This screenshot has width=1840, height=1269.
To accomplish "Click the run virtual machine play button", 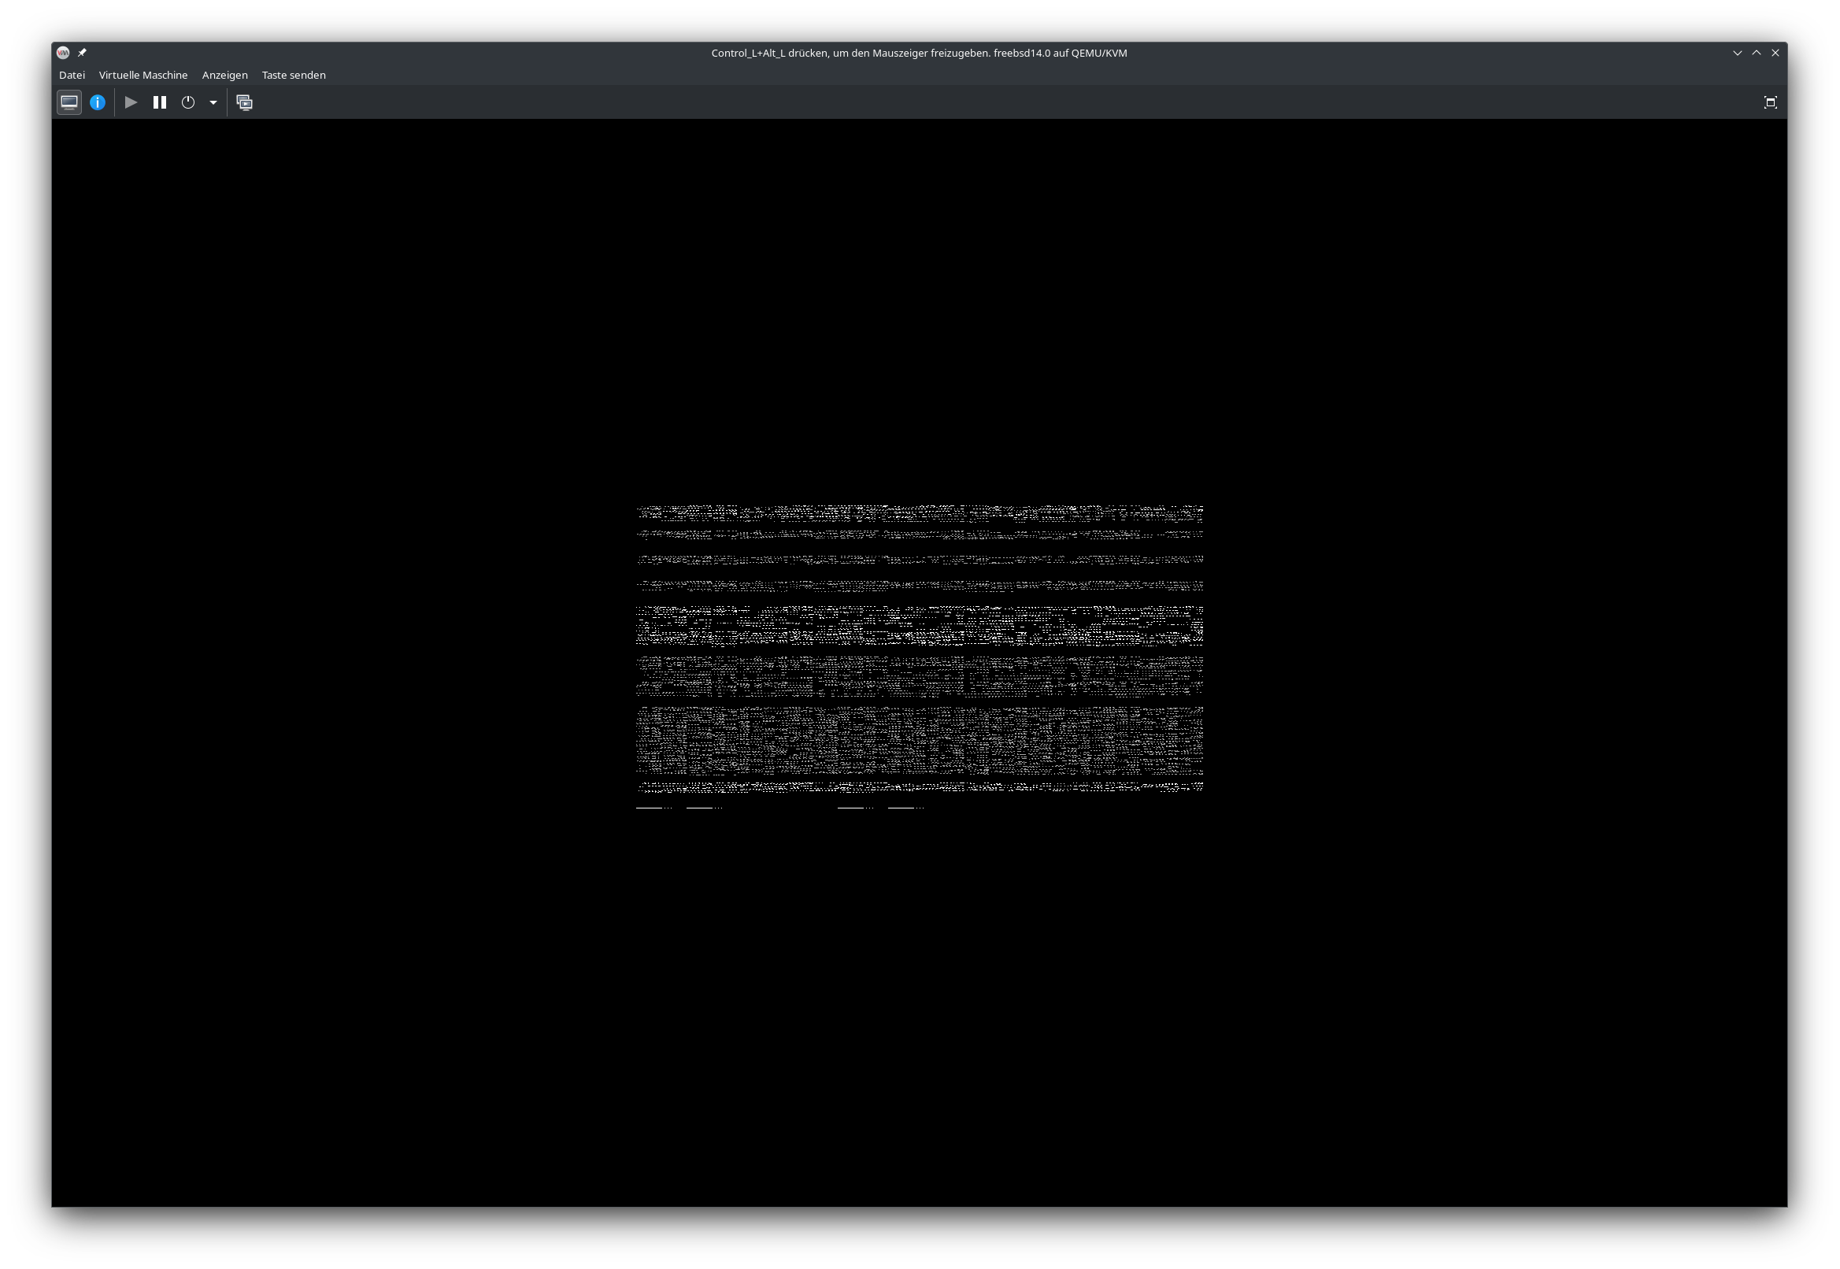I will [x=131, y=102].
